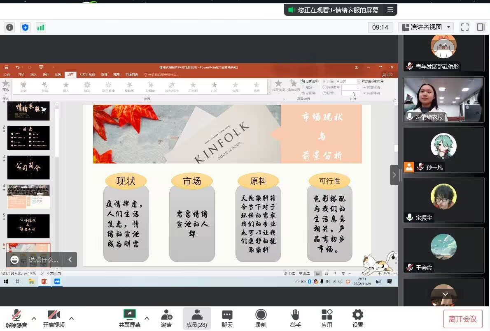Click Leave Meeting (离开会议) button
This screenshot has width=490, height=331.
pos(462,319)
